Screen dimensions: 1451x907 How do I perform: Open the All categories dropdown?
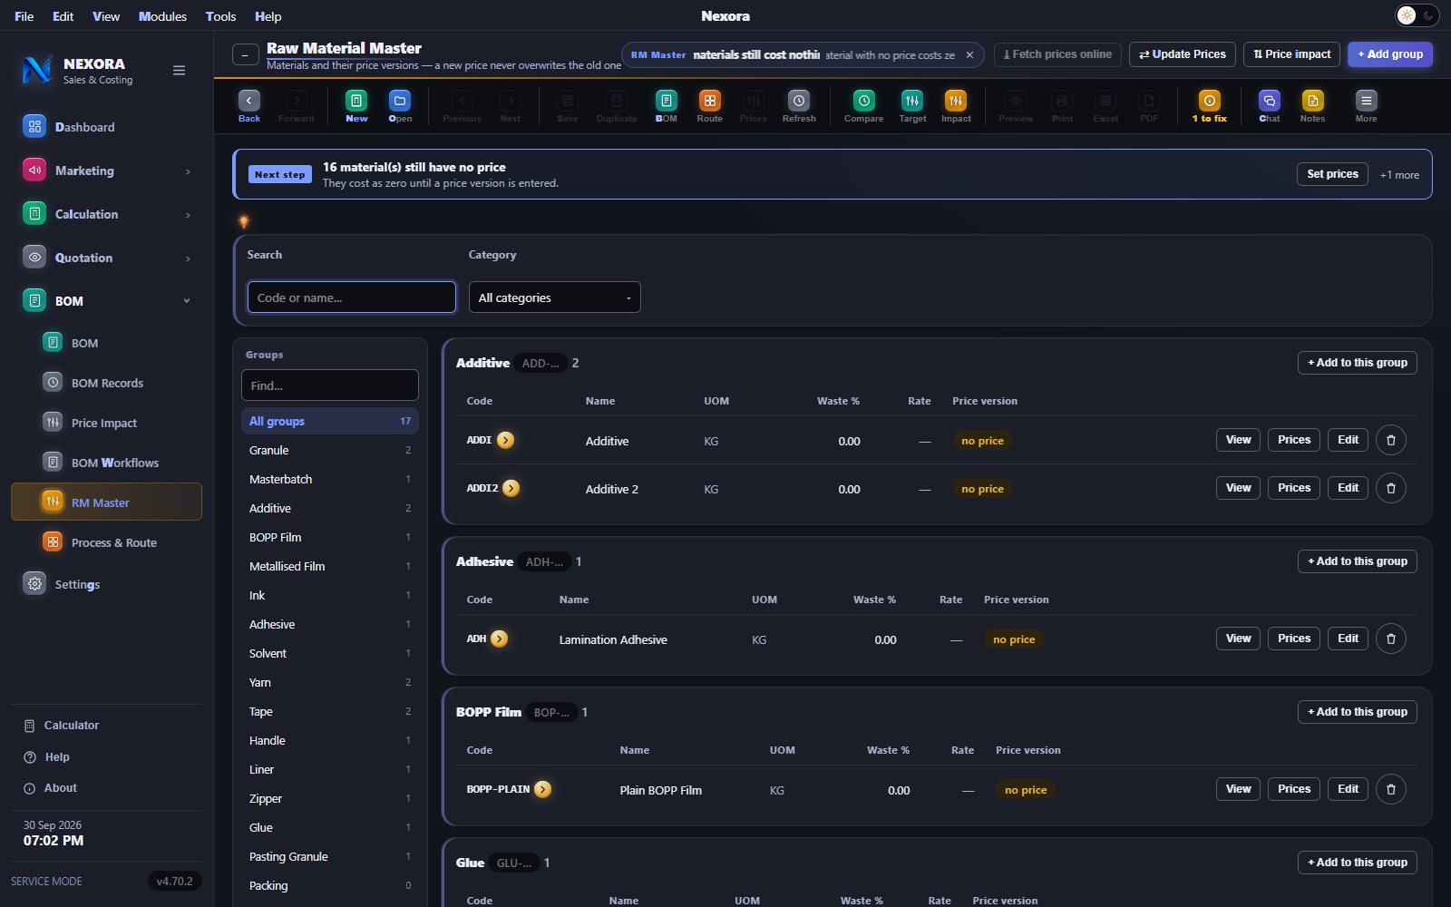(x=554, y=297)
